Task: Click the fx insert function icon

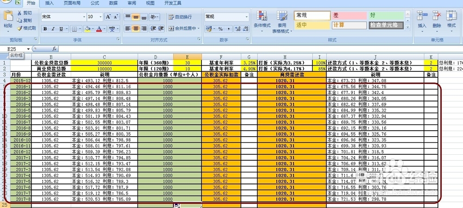Action: 54,49
